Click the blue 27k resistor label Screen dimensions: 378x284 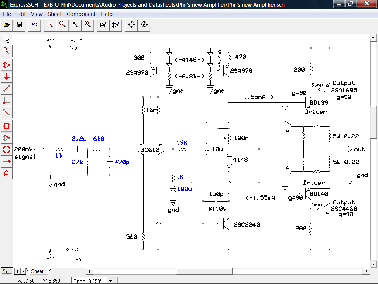click(77, 162)
